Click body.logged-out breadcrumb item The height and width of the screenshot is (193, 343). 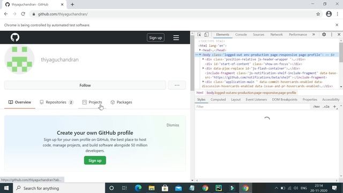tap(251, 93)
